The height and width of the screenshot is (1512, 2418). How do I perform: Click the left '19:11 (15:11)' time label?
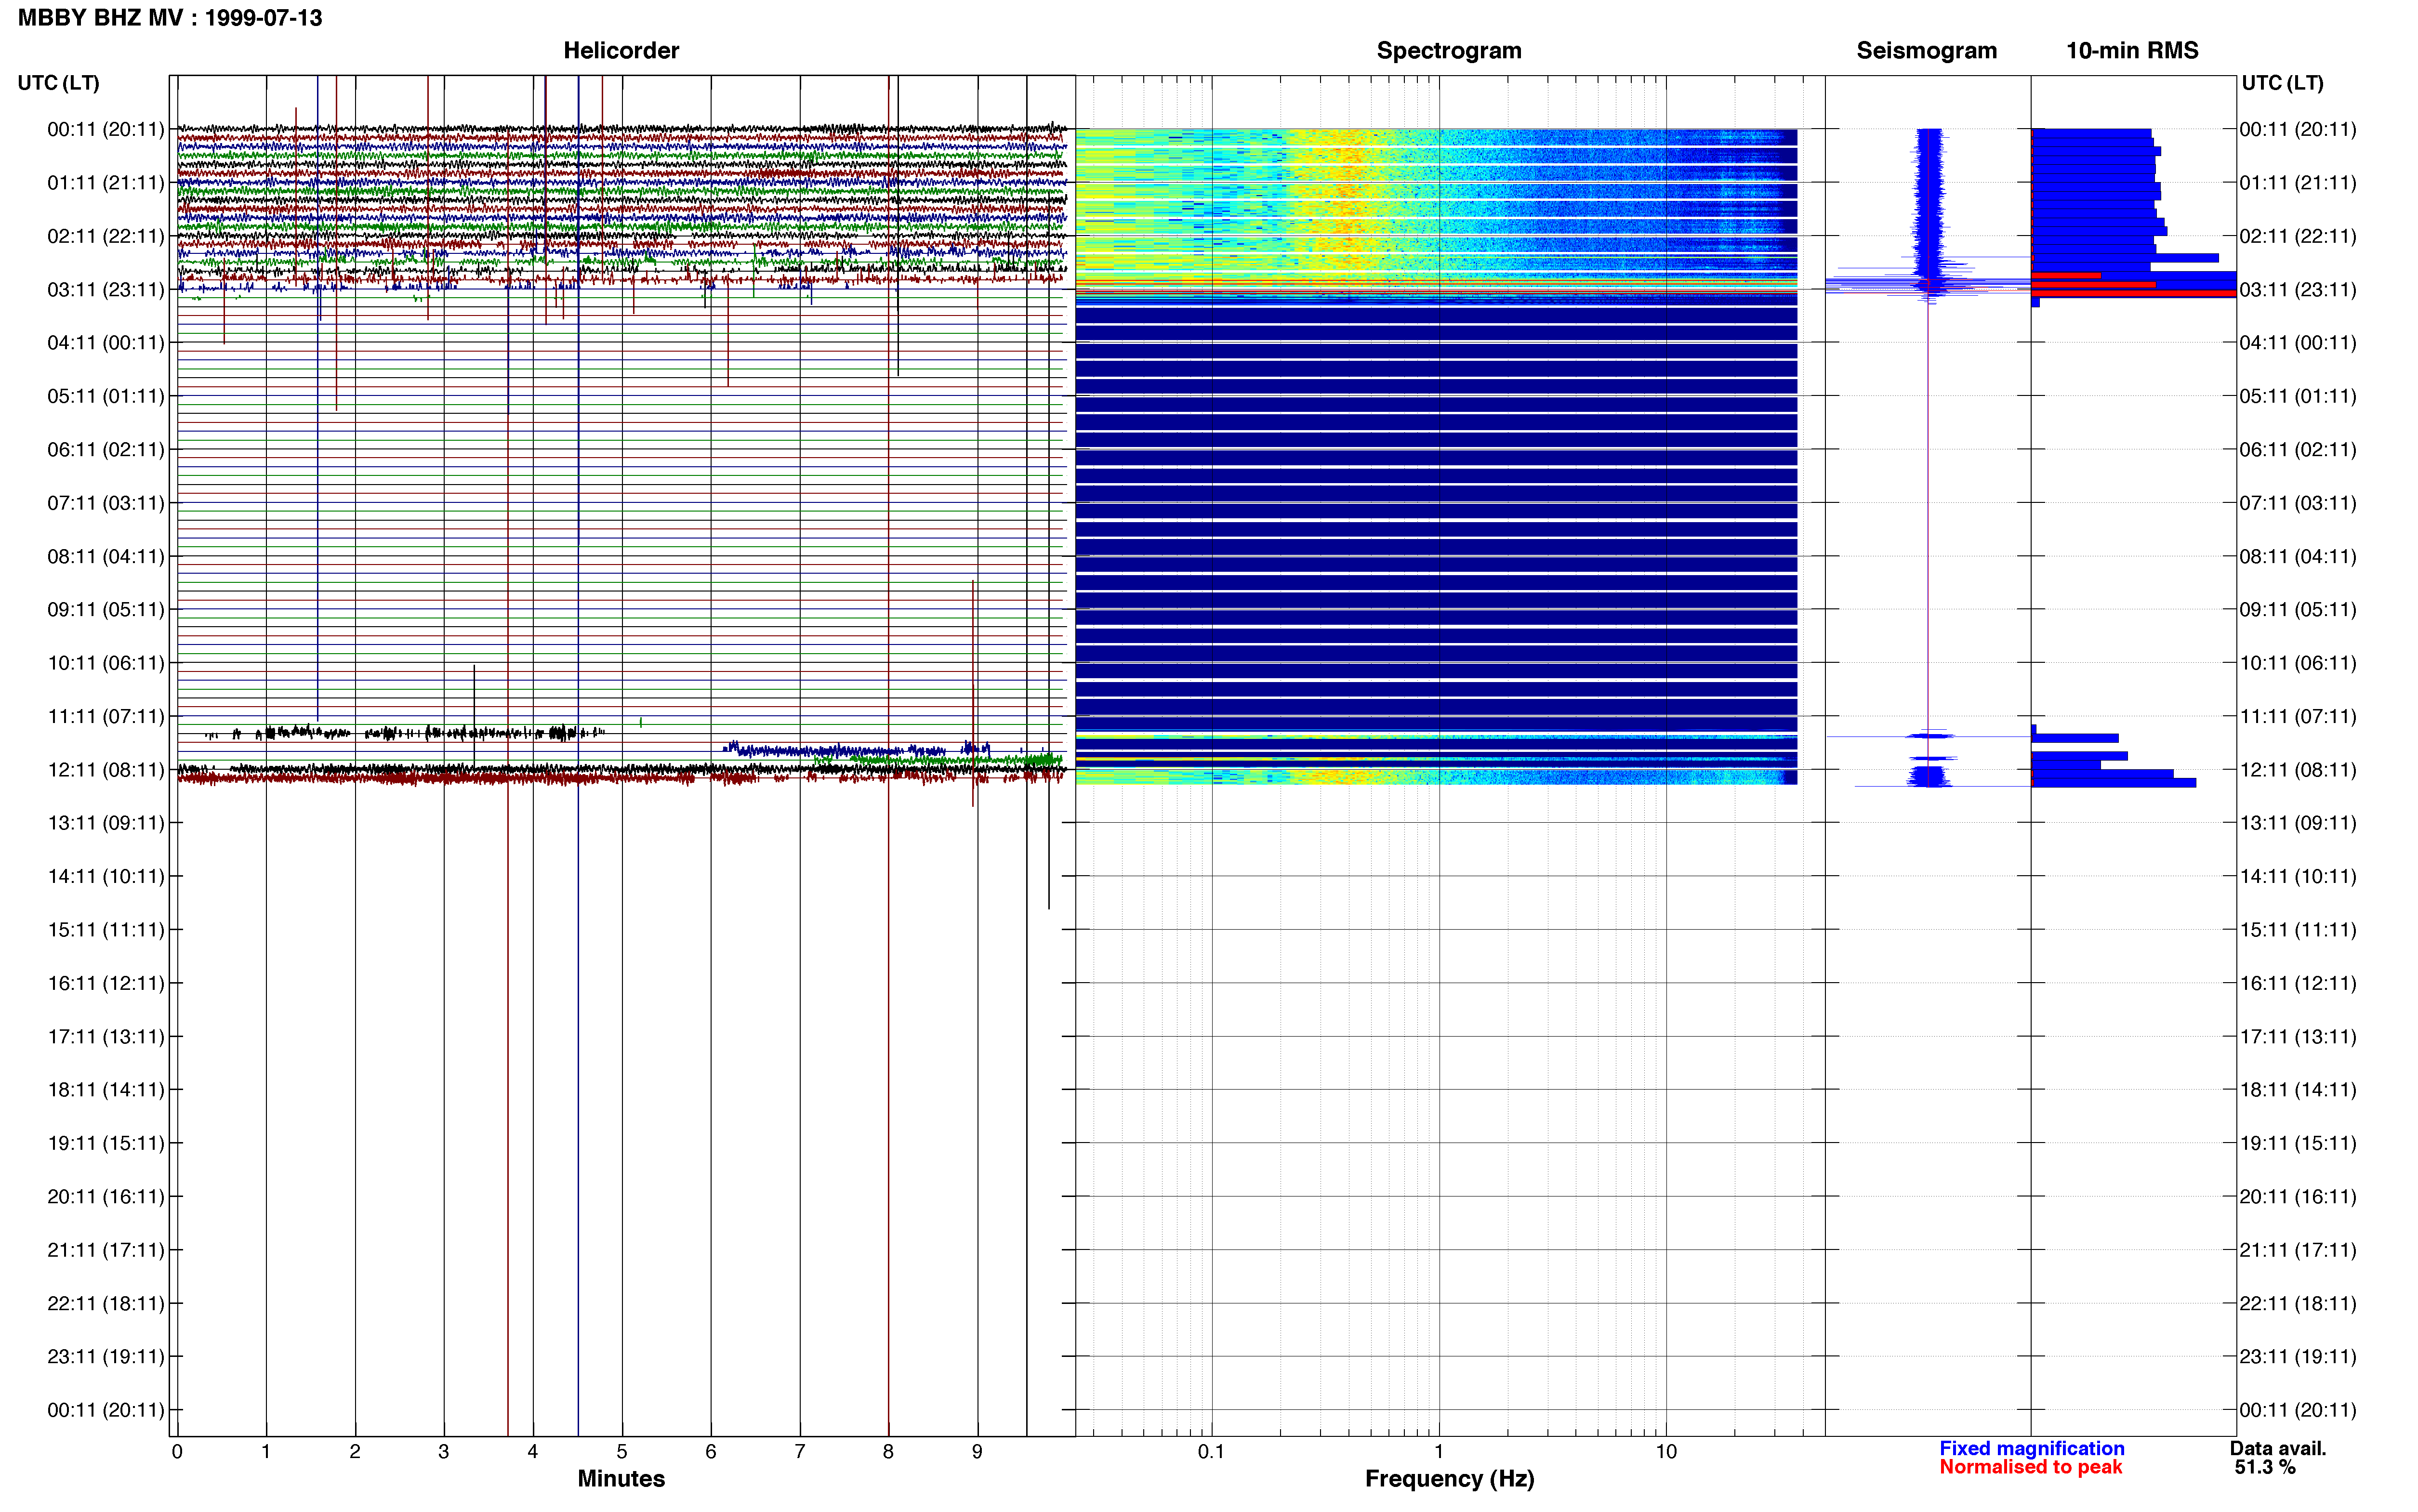tap(106, 1143)
